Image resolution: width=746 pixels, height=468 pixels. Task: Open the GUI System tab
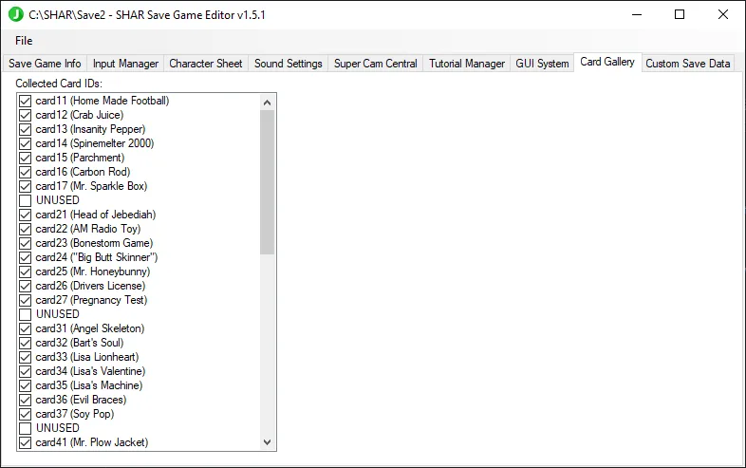542,64
